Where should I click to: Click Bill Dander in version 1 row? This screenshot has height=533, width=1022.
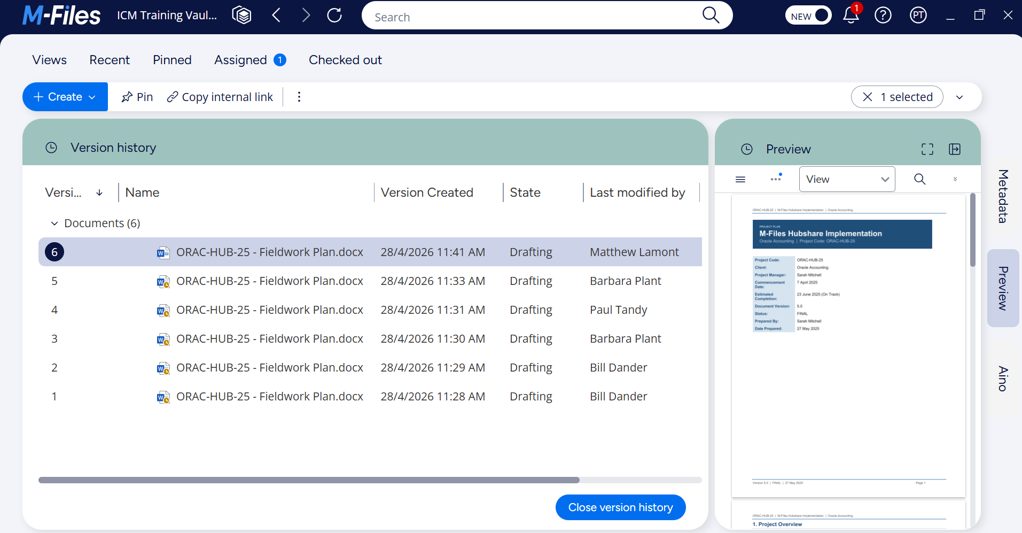click(618, 396)
